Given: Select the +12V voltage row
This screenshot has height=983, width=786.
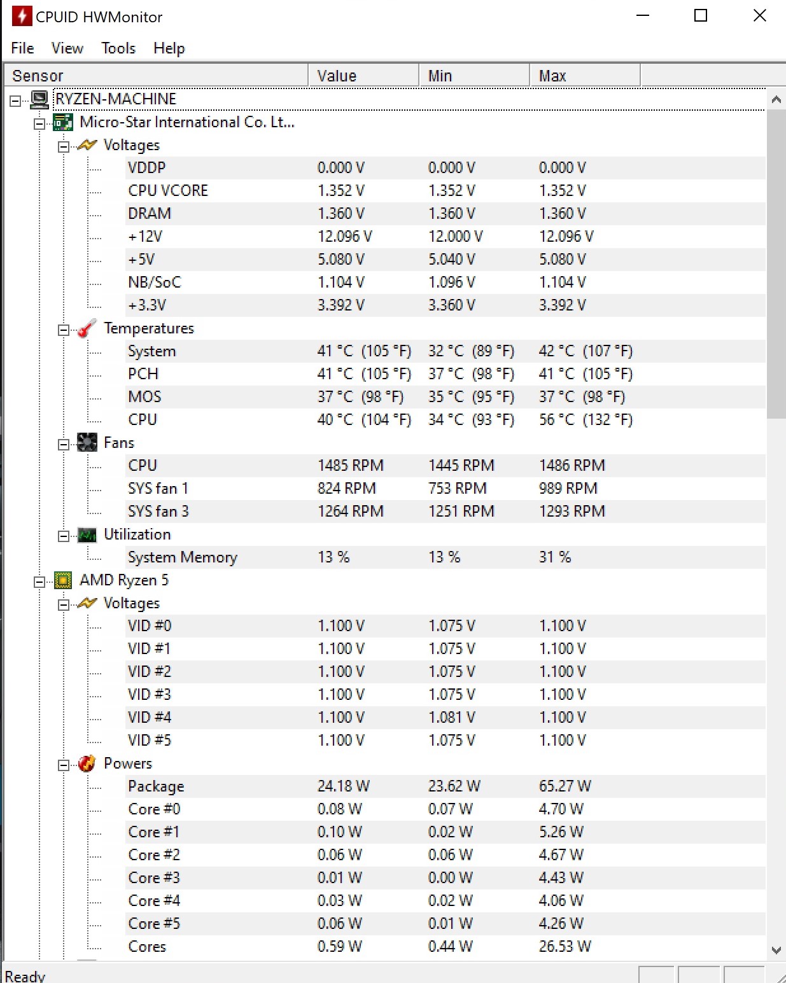Looking at the screenshot, I should click(446, 237).
